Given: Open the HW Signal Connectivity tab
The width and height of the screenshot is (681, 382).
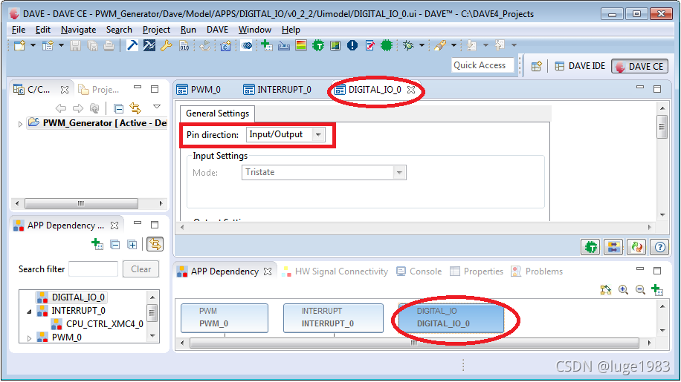Looking at the screenshot, I should (x=335, y=271).
